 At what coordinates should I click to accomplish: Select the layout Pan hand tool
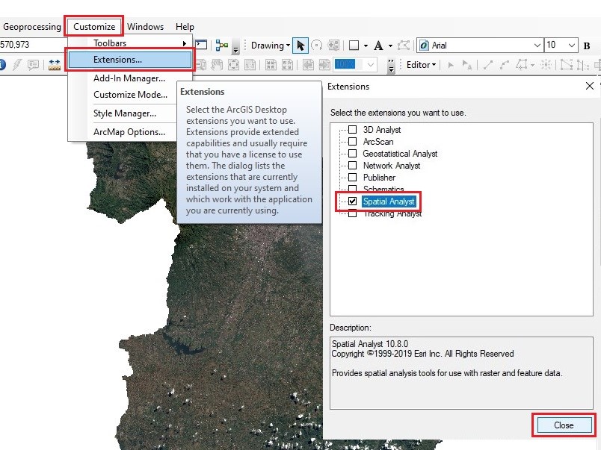click(x=217, y=65)
